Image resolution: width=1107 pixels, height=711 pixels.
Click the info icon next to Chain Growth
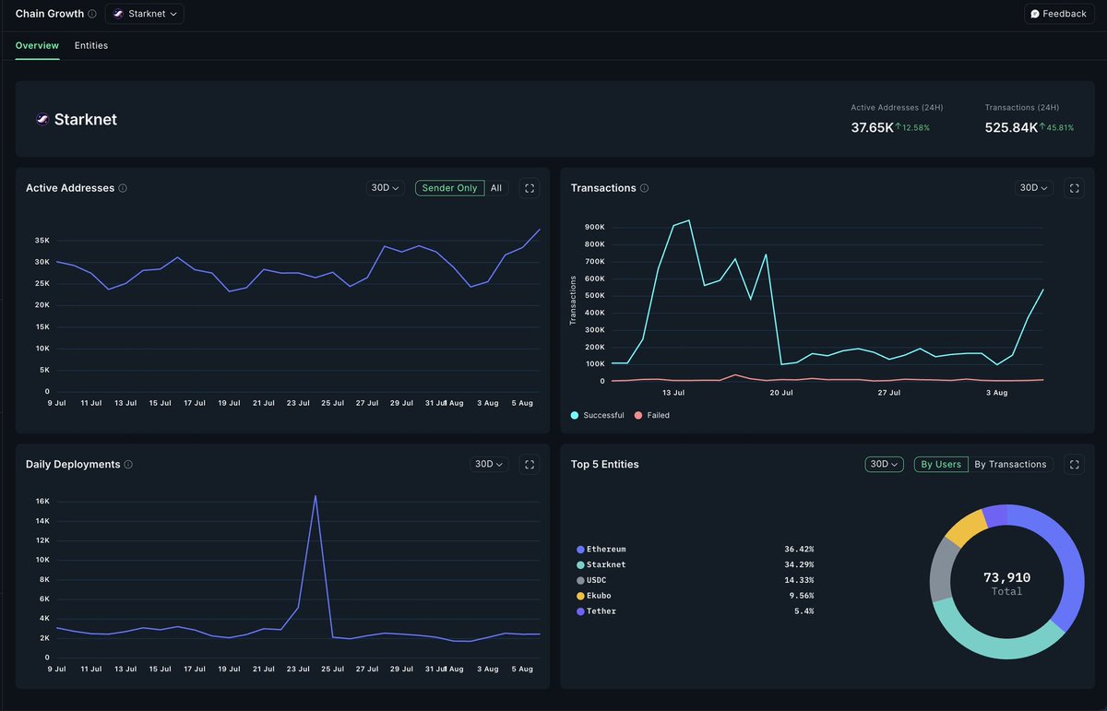[92, 14]
